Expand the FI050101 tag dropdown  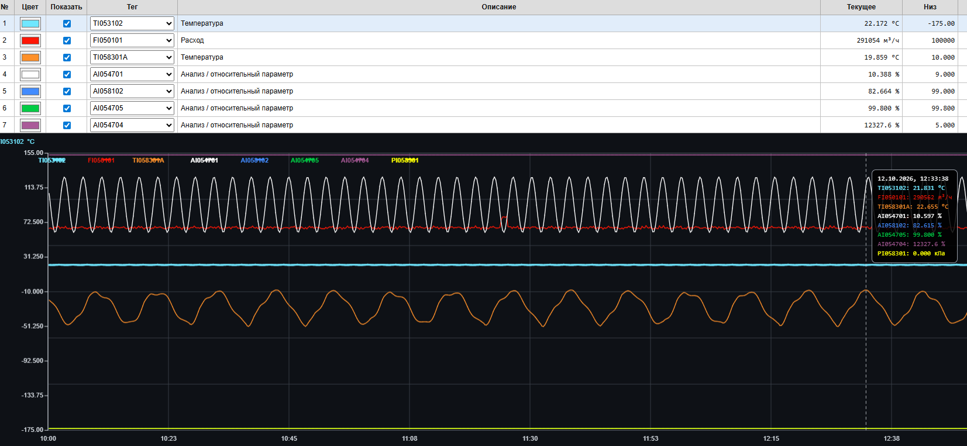point(132,40)
